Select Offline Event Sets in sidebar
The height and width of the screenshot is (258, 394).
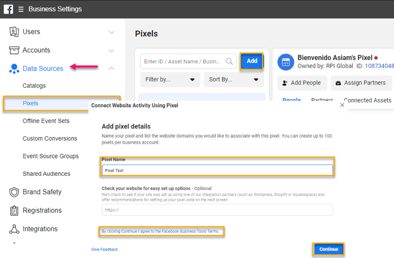(x=46, y=121)
